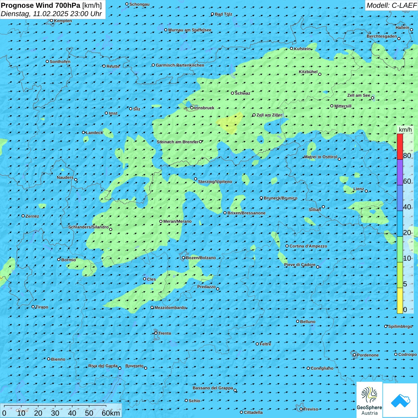Image resolution: width=418 pixels, height=418 pixels.
Task: Click the Tirano city marker
Action: [x=33, y=307]
